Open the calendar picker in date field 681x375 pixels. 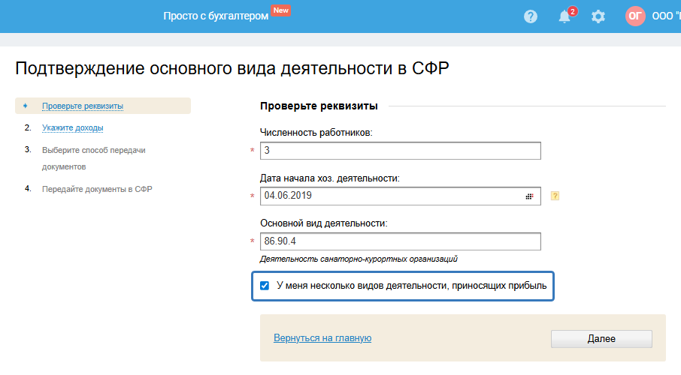tap(529, 196)
